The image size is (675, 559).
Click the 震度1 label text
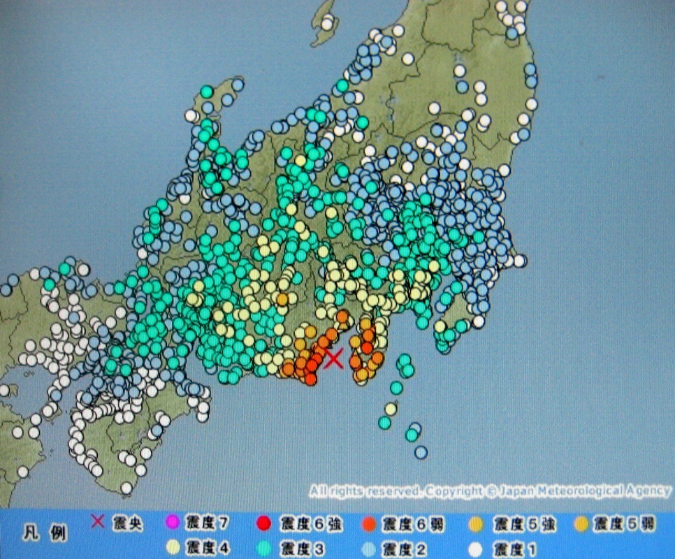pos(515,549)
